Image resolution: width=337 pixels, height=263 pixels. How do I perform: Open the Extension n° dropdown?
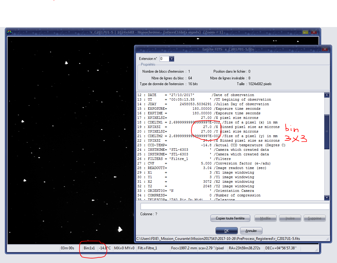pos(172,59)
